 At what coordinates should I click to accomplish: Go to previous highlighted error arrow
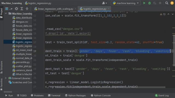click(x=168, y=14)
